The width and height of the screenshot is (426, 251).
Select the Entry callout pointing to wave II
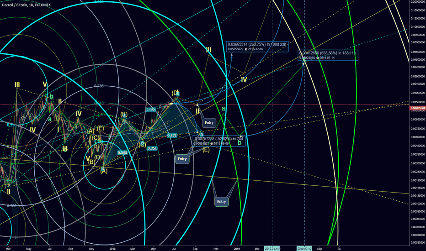pyautogui.click(x=209, y=123)
